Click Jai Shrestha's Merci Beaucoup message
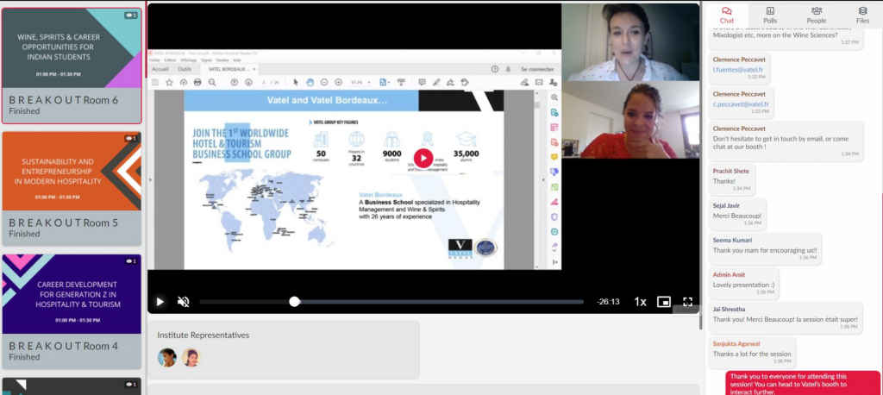 (x=785, y=319)
